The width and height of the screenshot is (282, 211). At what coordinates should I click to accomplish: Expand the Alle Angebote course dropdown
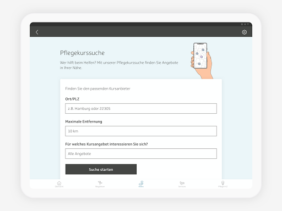pos(141,153)
